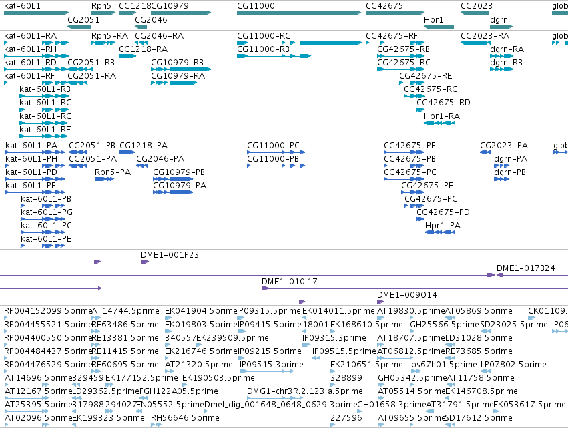Click BAC clone DME1-009O14
Screen dimensions: 568x428
[x=473, y=302]
